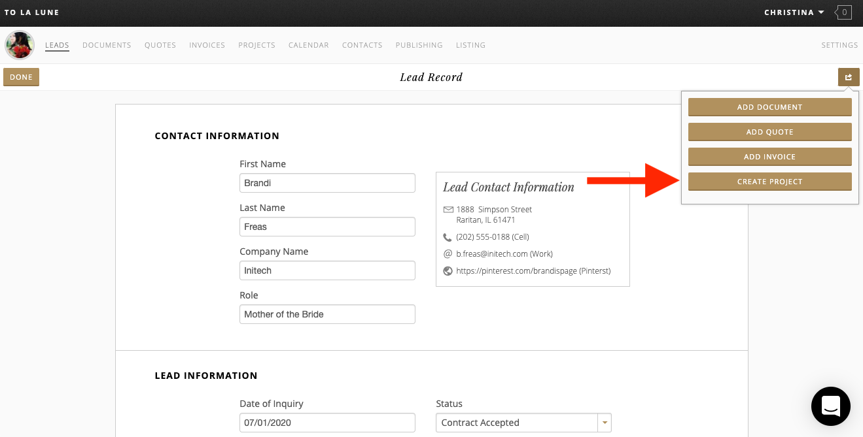Open the Invoices section
Image resolution: width=863 pixels, height=437 pixels.
point(207,45)
